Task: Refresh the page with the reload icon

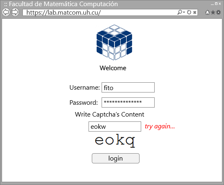Action: (189, 12)
